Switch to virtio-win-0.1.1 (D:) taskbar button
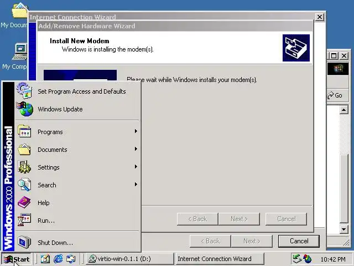Image resolution: width=354 pixels, height=266 pixels. tap(130, 259)
